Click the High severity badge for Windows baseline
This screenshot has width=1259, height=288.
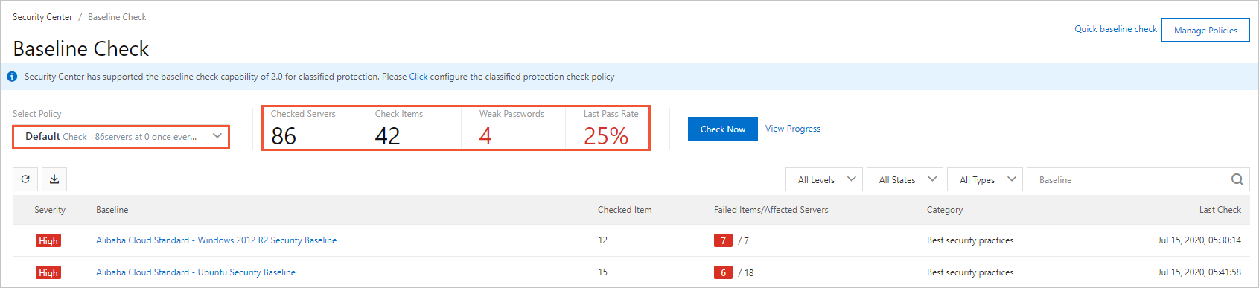[x=48, y=240]
